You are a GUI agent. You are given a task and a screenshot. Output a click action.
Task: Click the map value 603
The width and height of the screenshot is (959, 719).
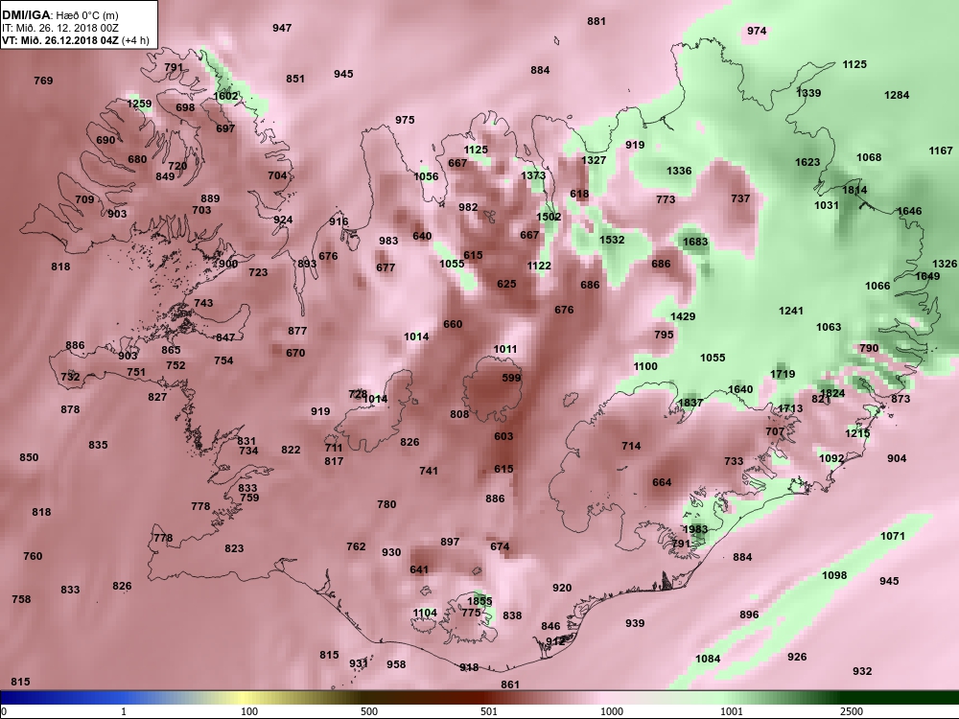click(504, 436)
